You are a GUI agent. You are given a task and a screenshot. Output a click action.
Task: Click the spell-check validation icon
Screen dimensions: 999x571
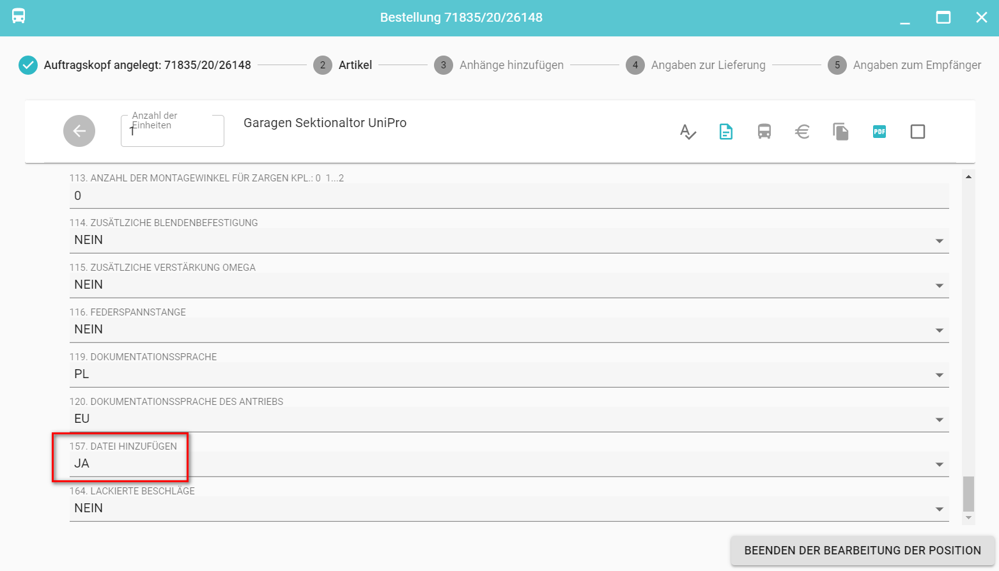click(688, 132)
